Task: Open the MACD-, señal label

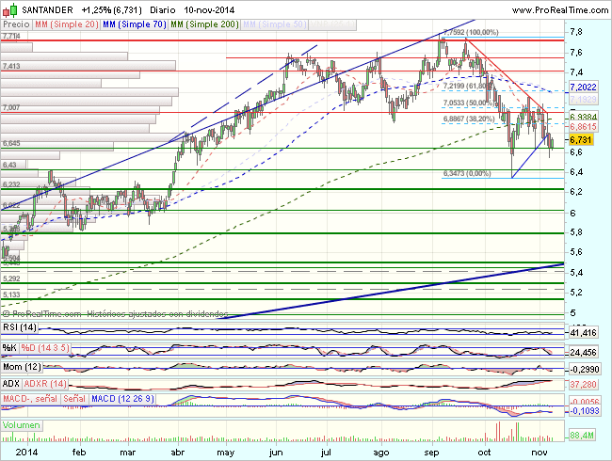Action: click(x=30, y=399)
